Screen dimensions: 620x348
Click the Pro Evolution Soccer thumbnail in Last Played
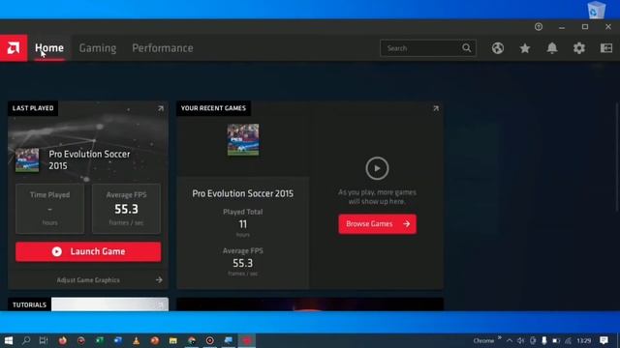27,159
